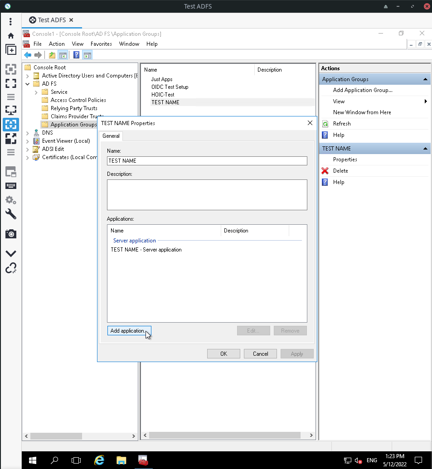Open preferences gears icon in sidebar
This screenshot has width=432, height=469.
[x=11, y=200]
